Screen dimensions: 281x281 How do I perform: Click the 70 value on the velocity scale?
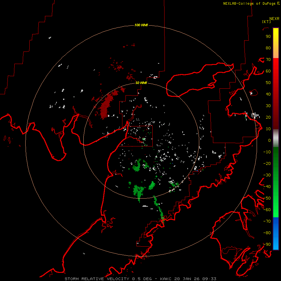pyautogui.click(x=268, y=60)
